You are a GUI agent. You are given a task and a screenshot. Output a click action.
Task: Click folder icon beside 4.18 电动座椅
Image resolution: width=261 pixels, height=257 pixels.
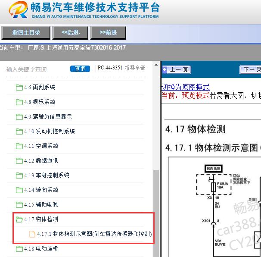point(19,249)
